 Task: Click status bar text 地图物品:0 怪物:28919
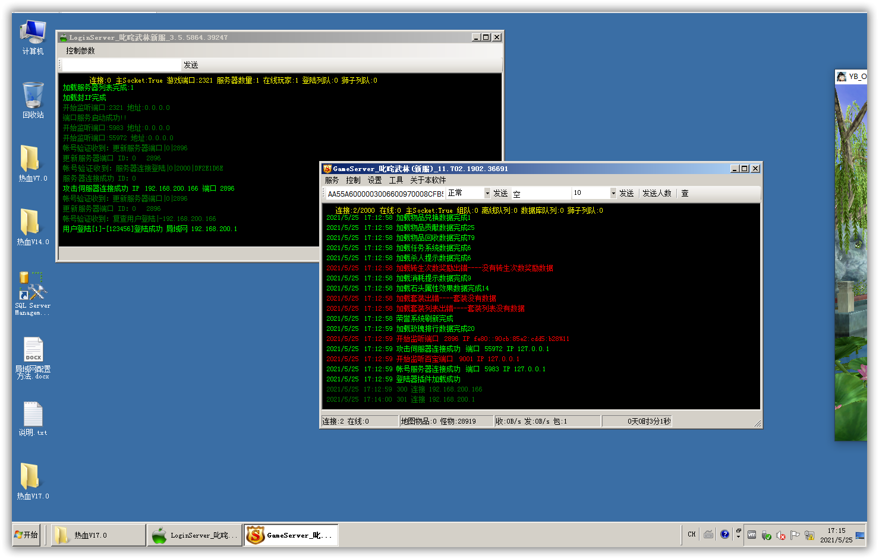coord(438,421)
